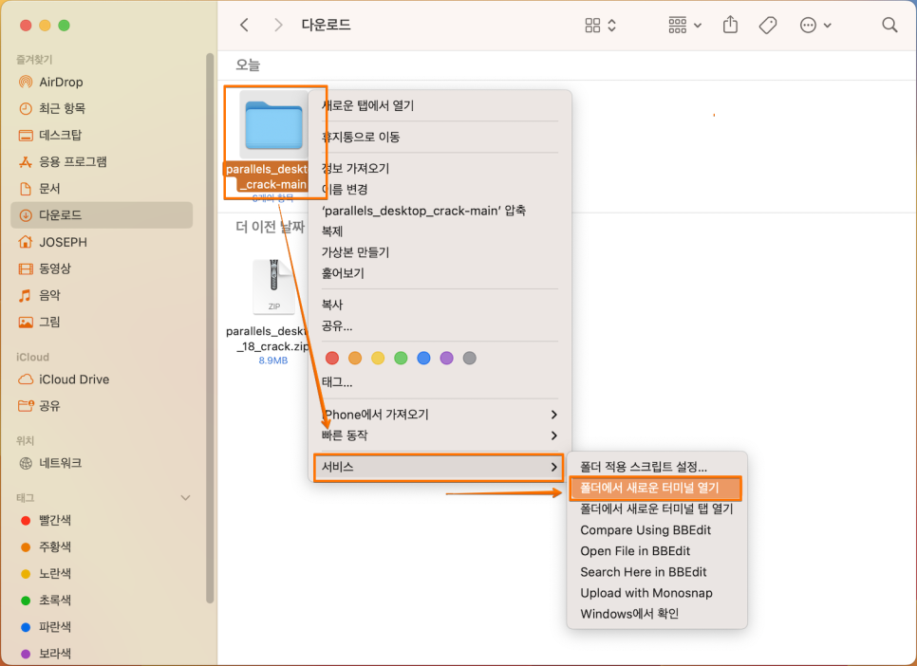
Task: Choose 태그... in context menu
Action: [x=440, y=382]
